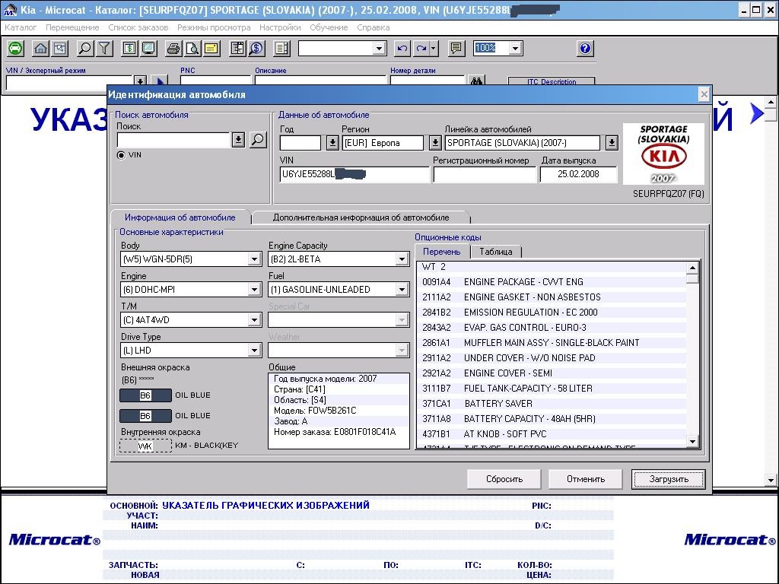Click the blue arrow next to VIN field

click(159, 81)
